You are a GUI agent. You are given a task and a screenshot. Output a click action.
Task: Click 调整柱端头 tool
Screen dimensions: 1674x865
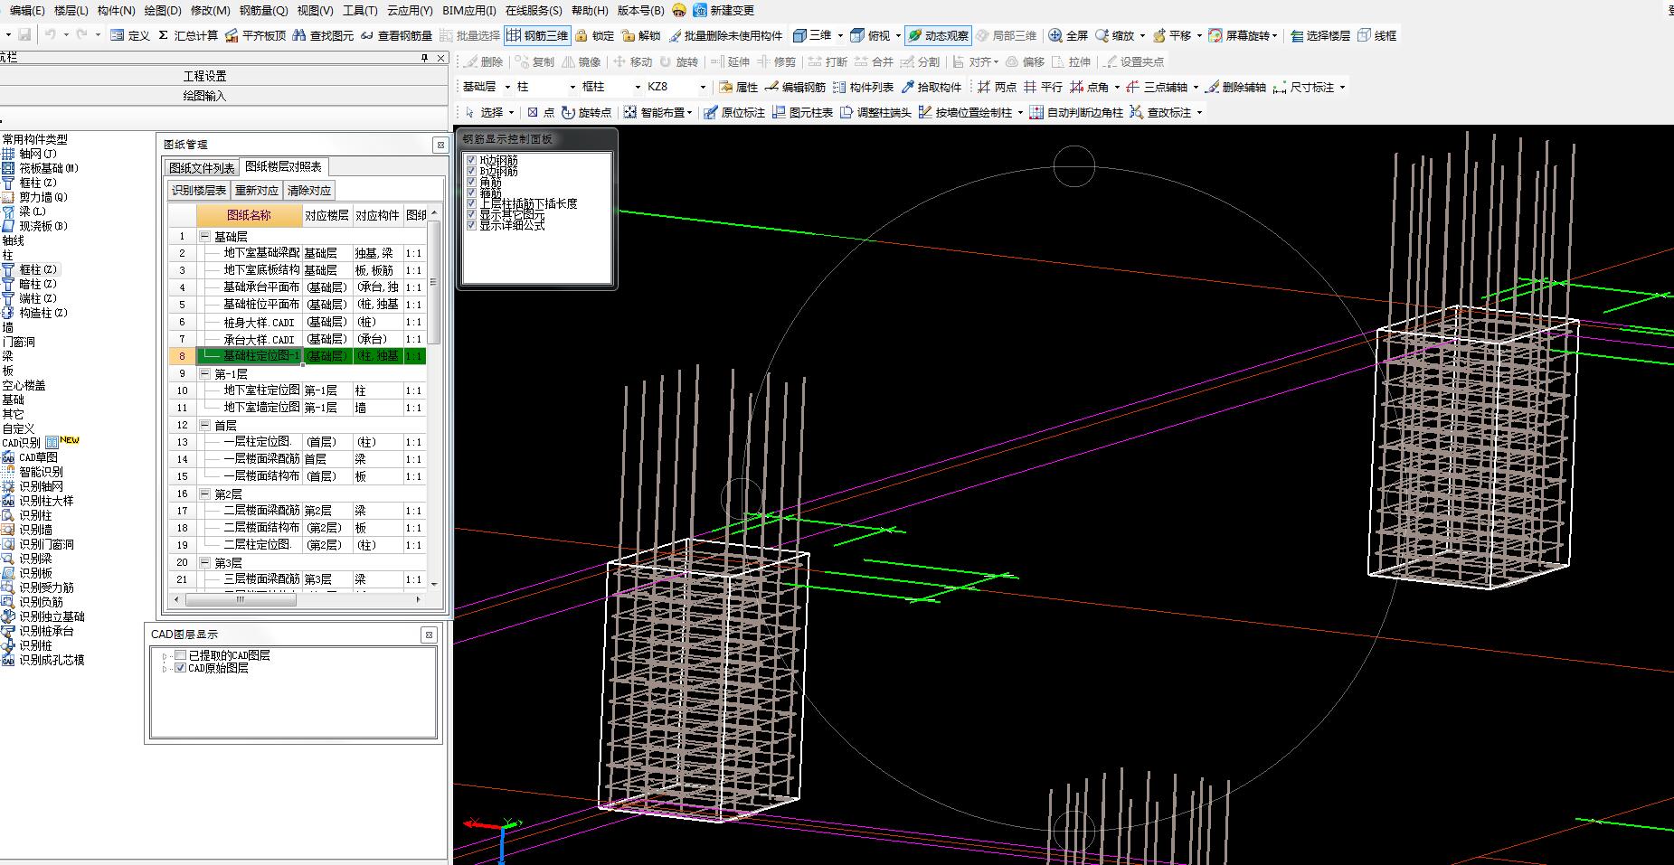coord(875,112)
